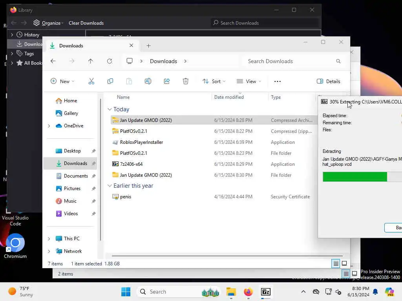
Task: Refresh the Downloads folder view
Action: (x=110, y=61)
